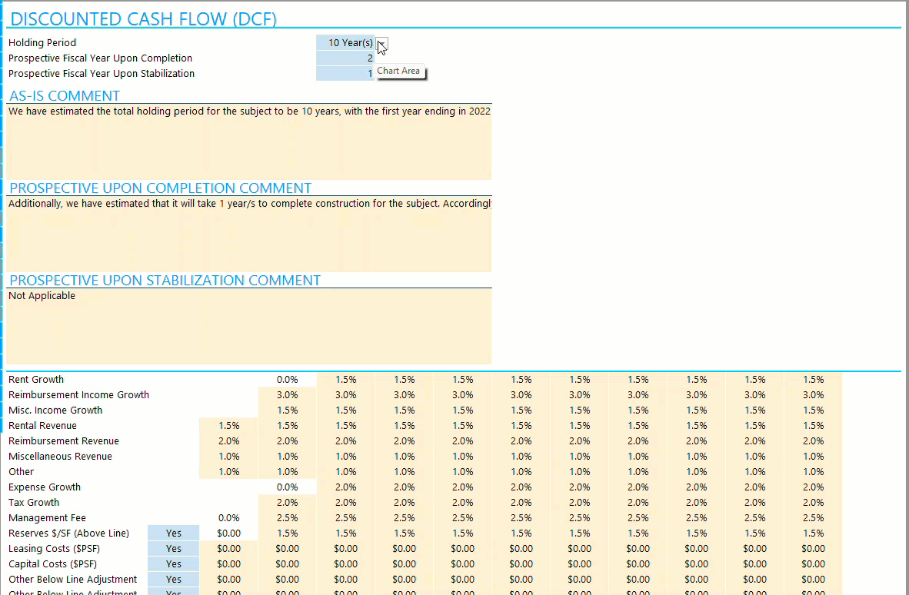Select Prospective Fiscal Year Upon Stabilization value cell

(345, 74)
